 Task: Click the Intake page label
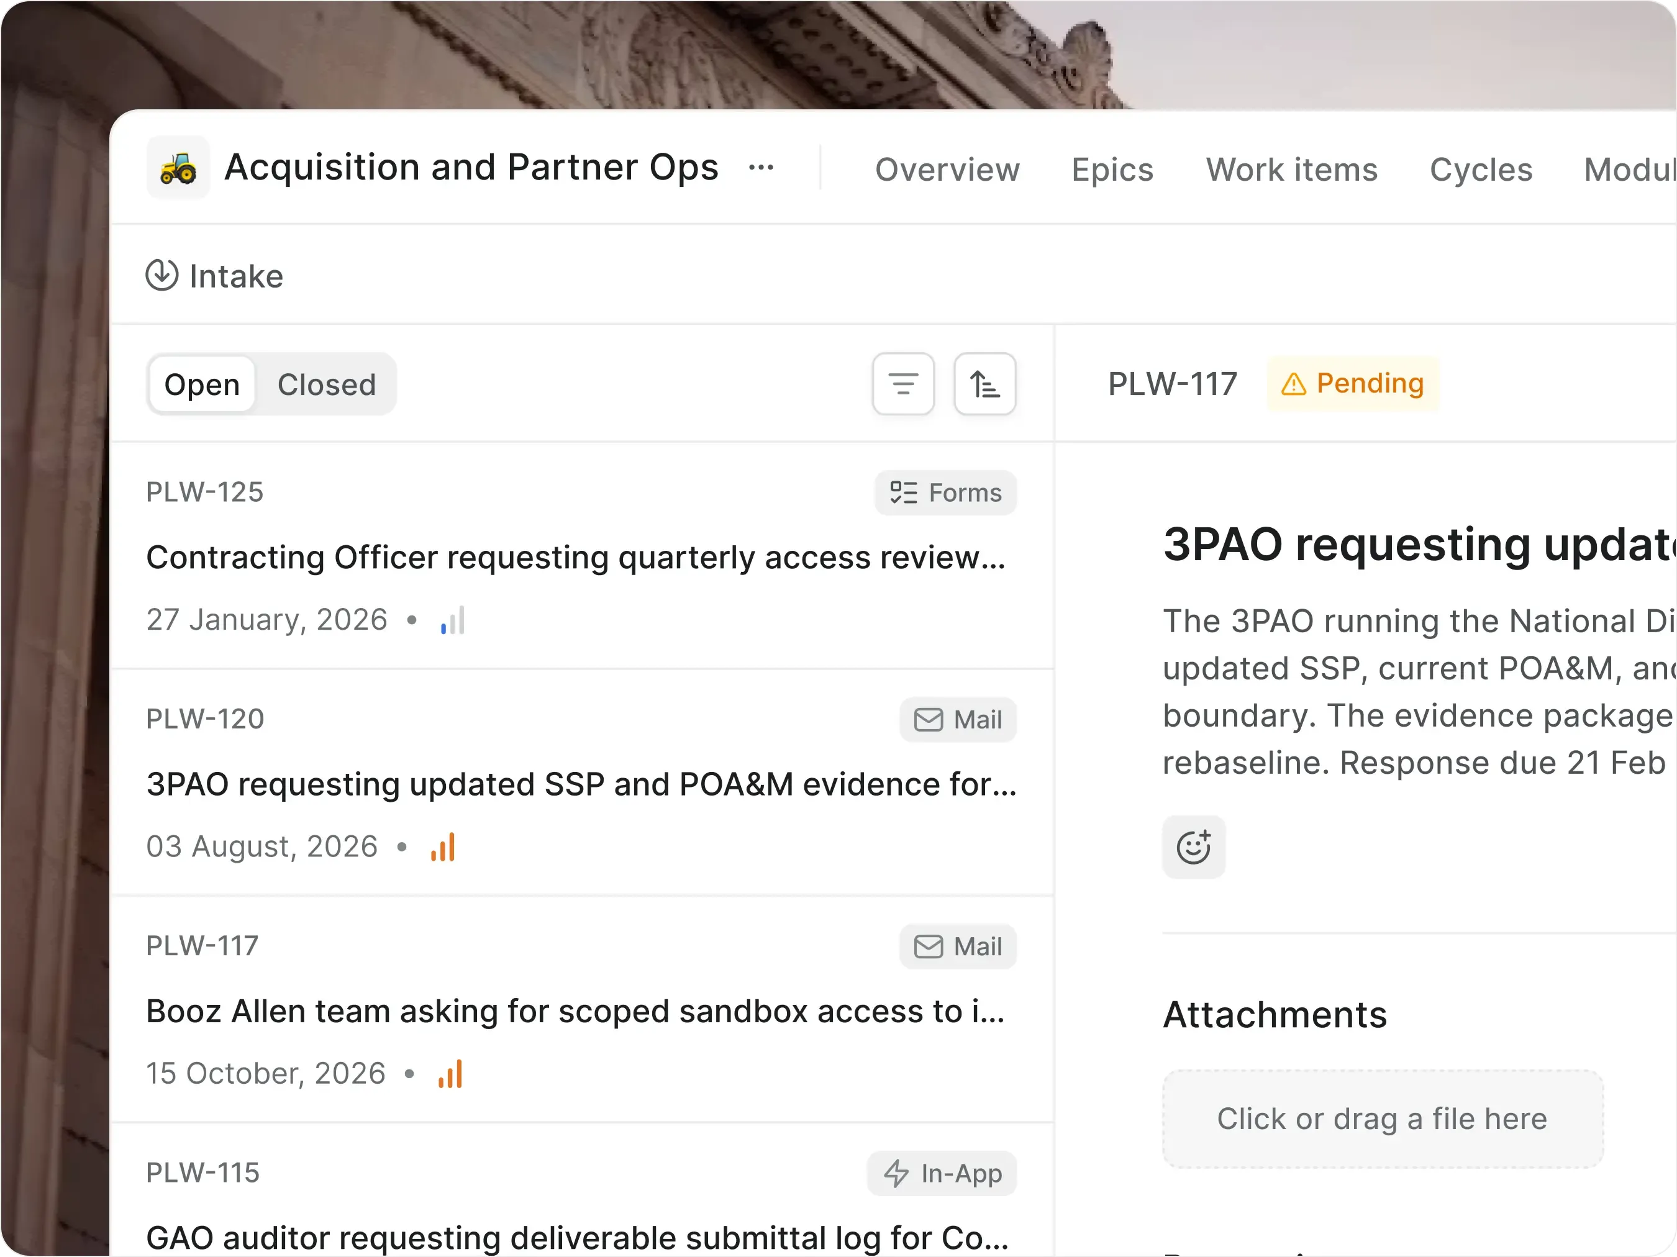(236, 276)
